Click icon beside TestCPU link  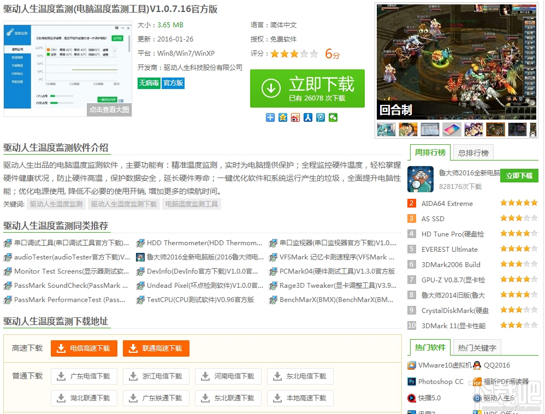(140, 300)
